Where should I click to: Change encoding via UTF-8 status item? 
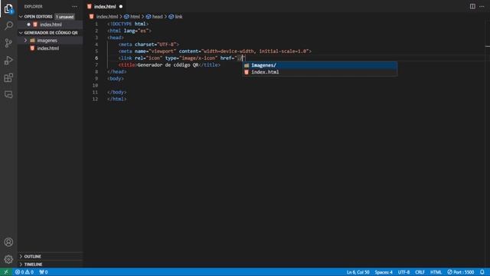[x=403, y=272]
